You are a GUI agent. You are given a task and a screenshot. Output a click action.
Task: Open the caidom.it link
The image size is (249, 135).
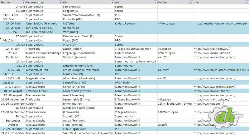pyautogui.click(x=209, y=104)
